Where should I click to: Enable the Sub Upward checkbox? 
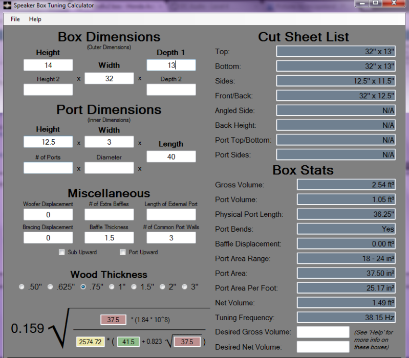point(61,252)
